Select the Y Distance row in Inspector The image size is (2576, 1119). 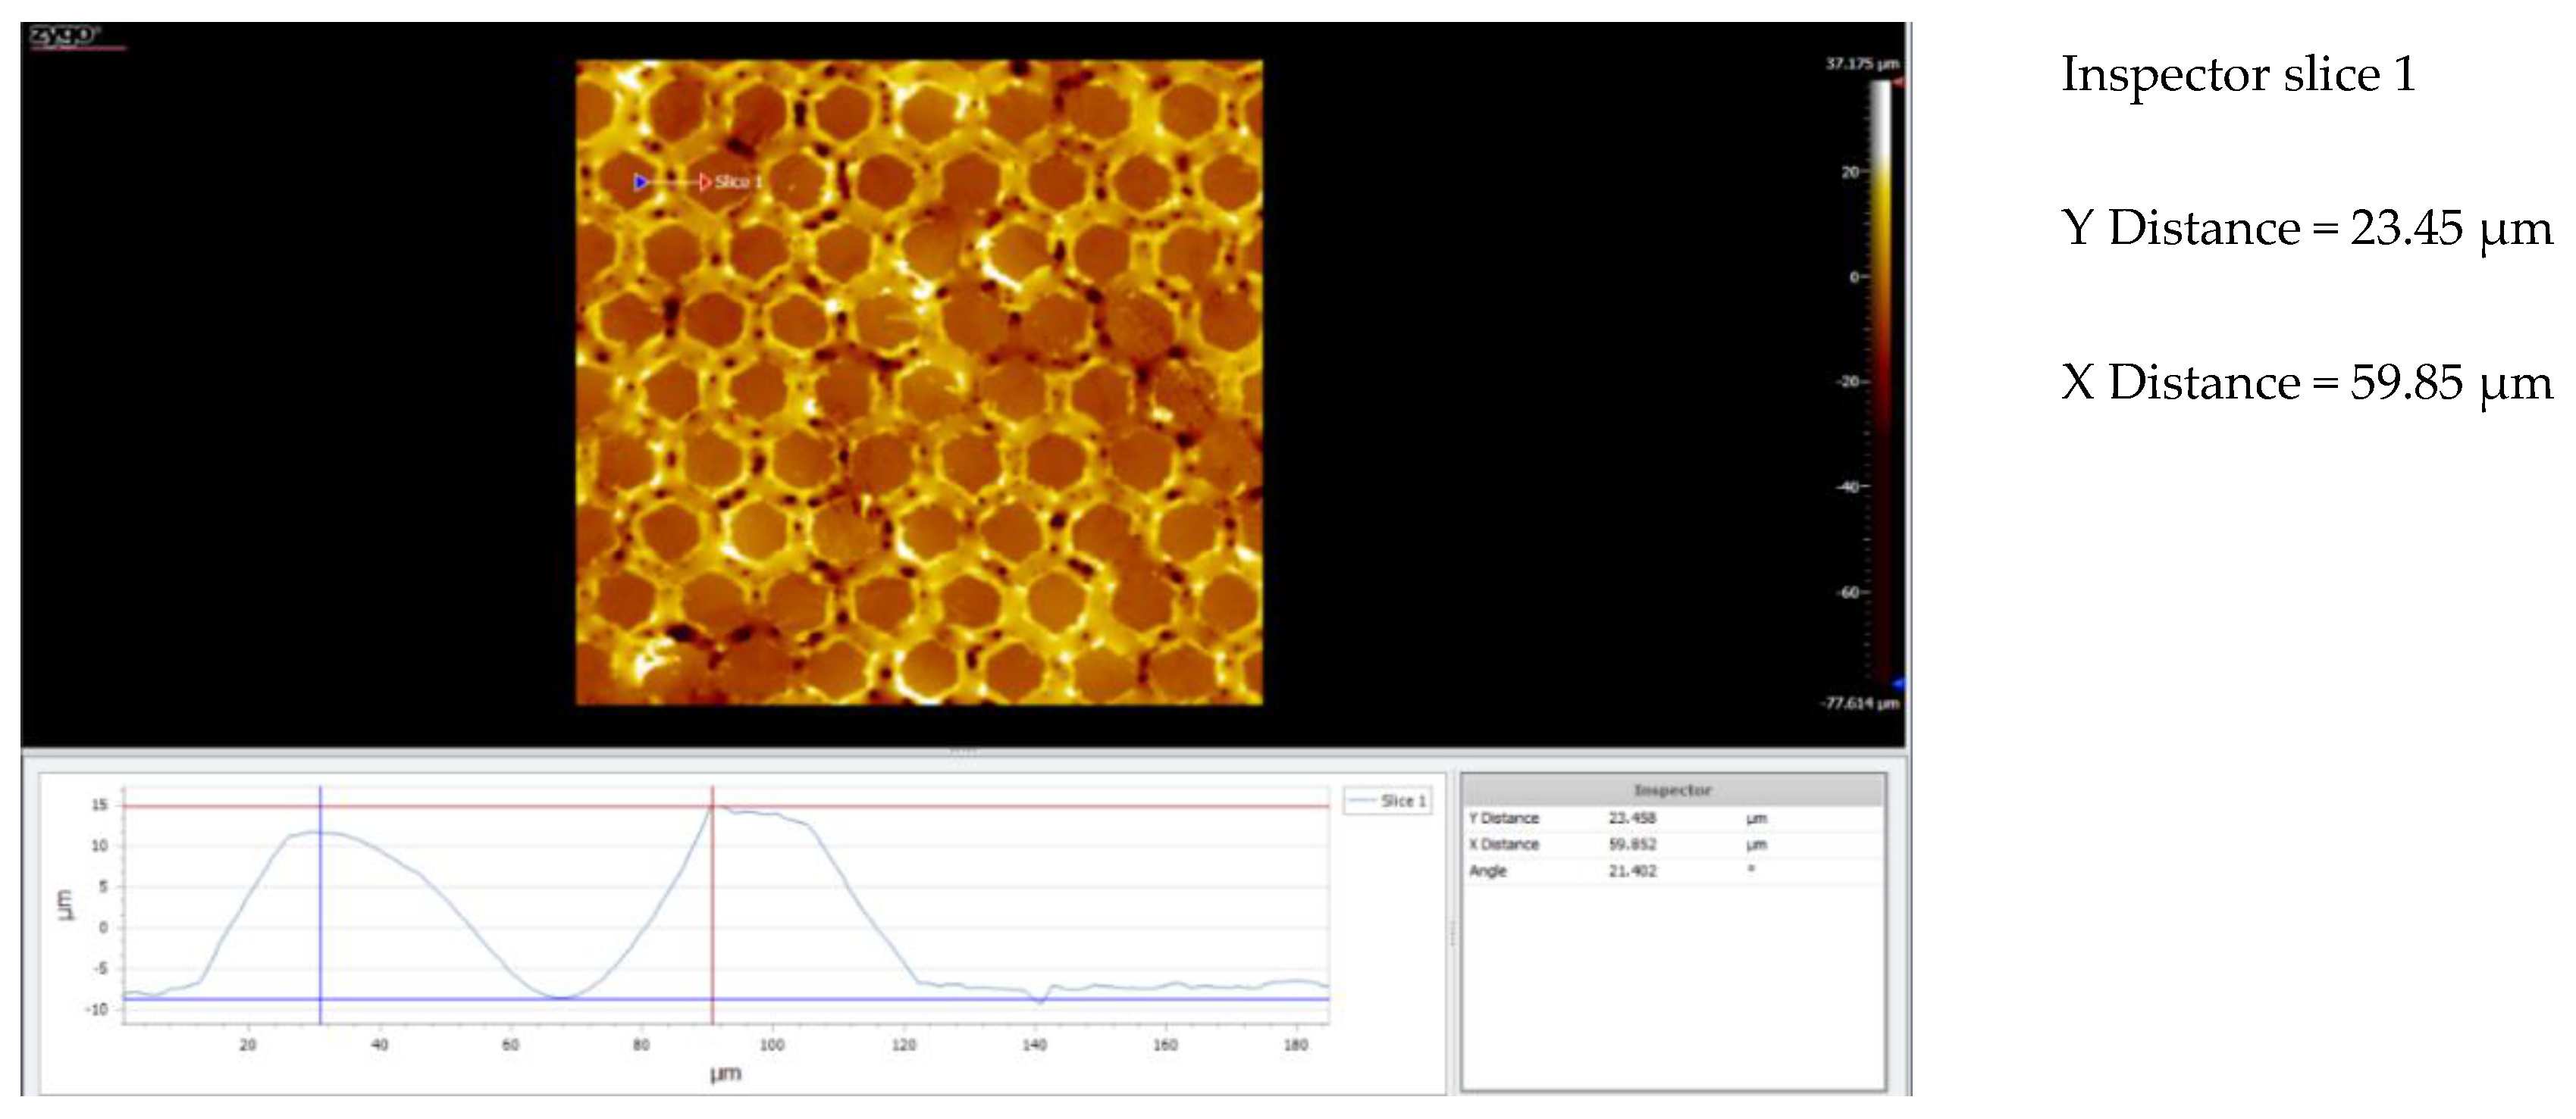[1504, 818]
